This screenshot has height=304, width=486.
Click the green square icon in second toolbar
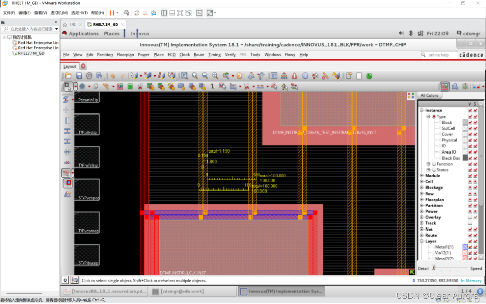pos(130,86)
